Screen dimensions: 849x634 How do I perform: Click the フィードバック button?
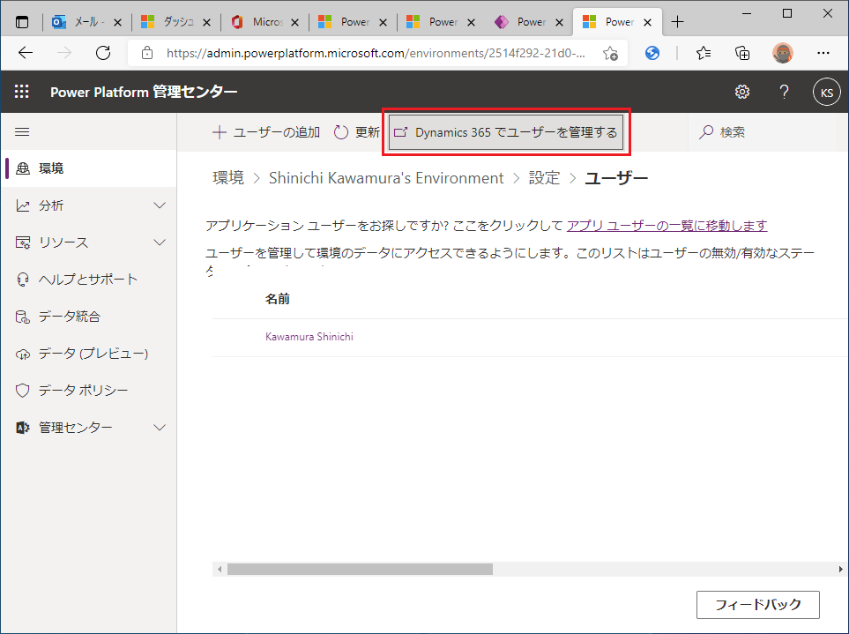point(757,604)
